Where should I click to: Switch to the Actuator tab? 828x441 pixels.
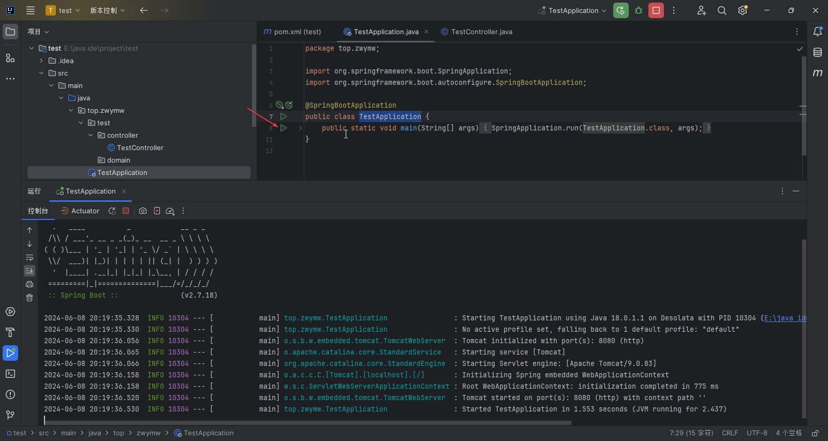click(x=80, y=211)
